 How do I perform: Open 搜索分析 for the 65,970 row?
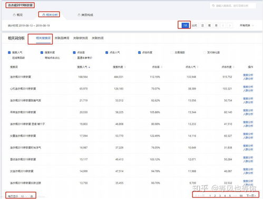[248, 87]
